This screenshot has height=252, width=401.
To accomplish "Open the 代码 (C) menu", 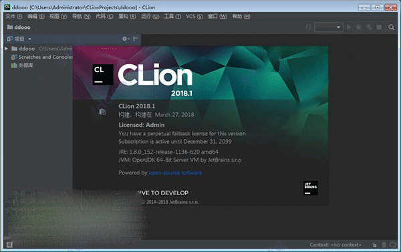I will click(x=104, y=16).
